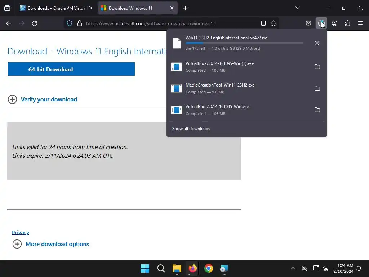
Task: Show MediaCreationTool_Win11_23H2.exe in folder
Action: (x=317, y=88)
